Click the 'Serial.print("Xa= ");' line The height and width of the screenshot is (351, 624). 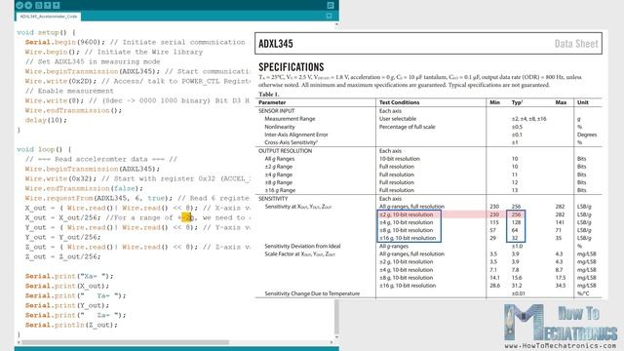[69, 276]
